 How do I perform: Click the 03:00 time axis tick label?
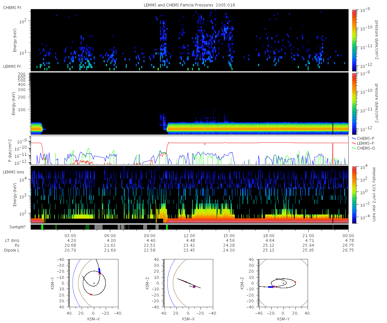click(70, 235)
